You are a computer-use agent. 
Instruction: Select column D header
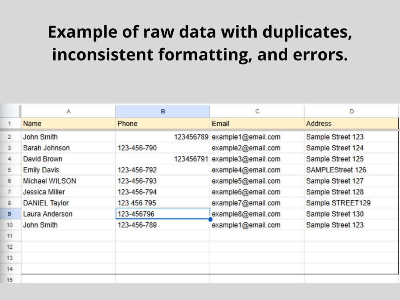pyautogui.click(x=351, y=111)
